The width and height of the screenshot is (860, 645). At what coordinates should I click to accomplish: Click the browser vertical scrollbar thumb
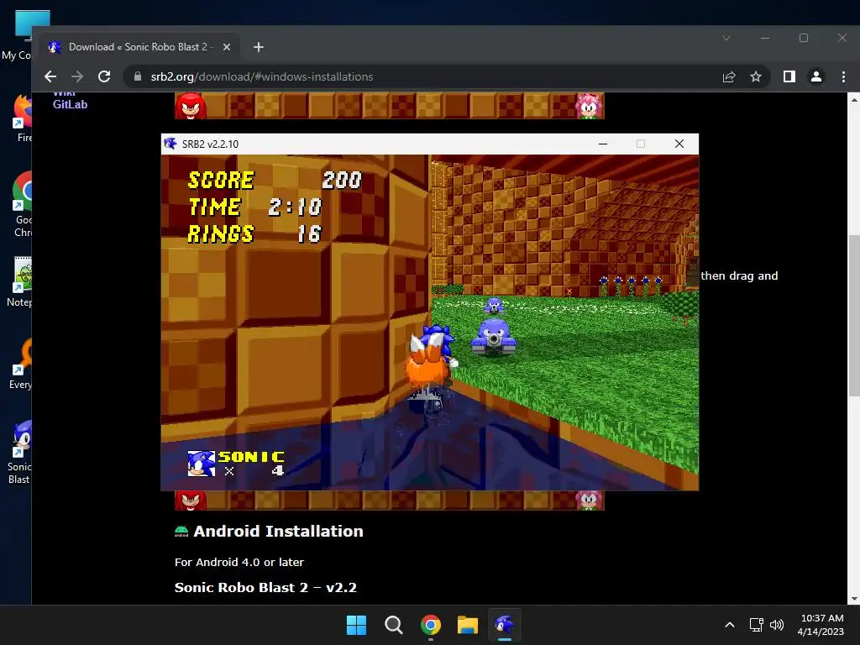coord(853,316)
